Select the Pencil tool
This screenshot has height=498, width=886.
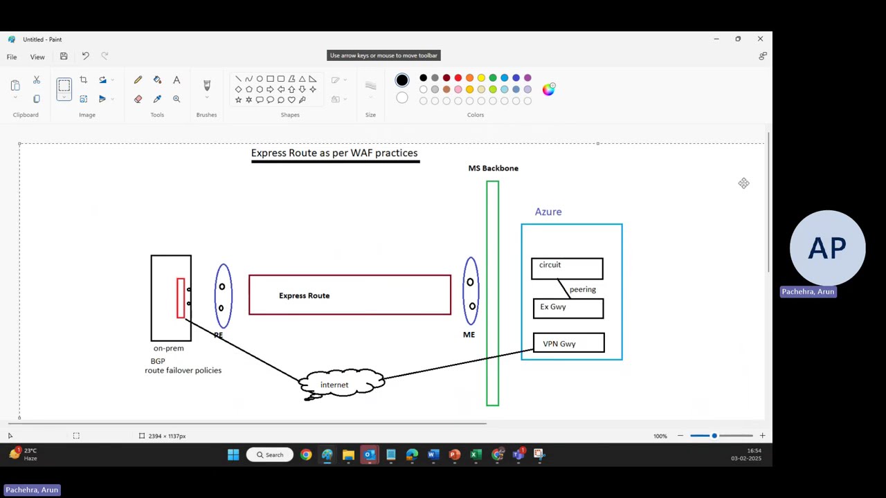click(138, 80)
